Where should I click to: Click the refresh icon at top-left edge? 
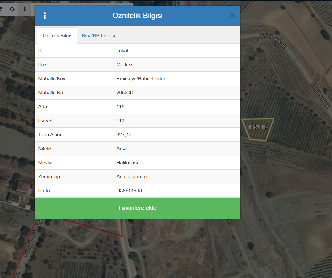tap(1, 9)
